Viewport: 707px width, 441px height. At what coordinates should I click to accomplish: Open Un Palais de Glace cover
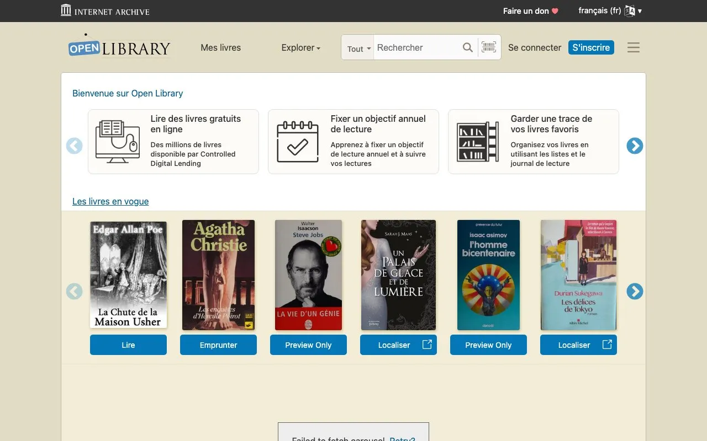[398, 275]
